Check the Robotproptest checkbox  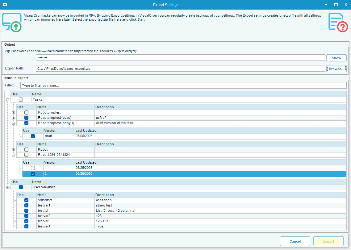[27, 113]
